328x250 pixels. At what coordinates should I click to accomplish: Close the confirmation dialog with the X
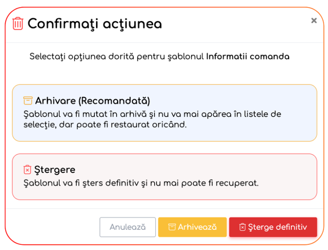point(314,21)
